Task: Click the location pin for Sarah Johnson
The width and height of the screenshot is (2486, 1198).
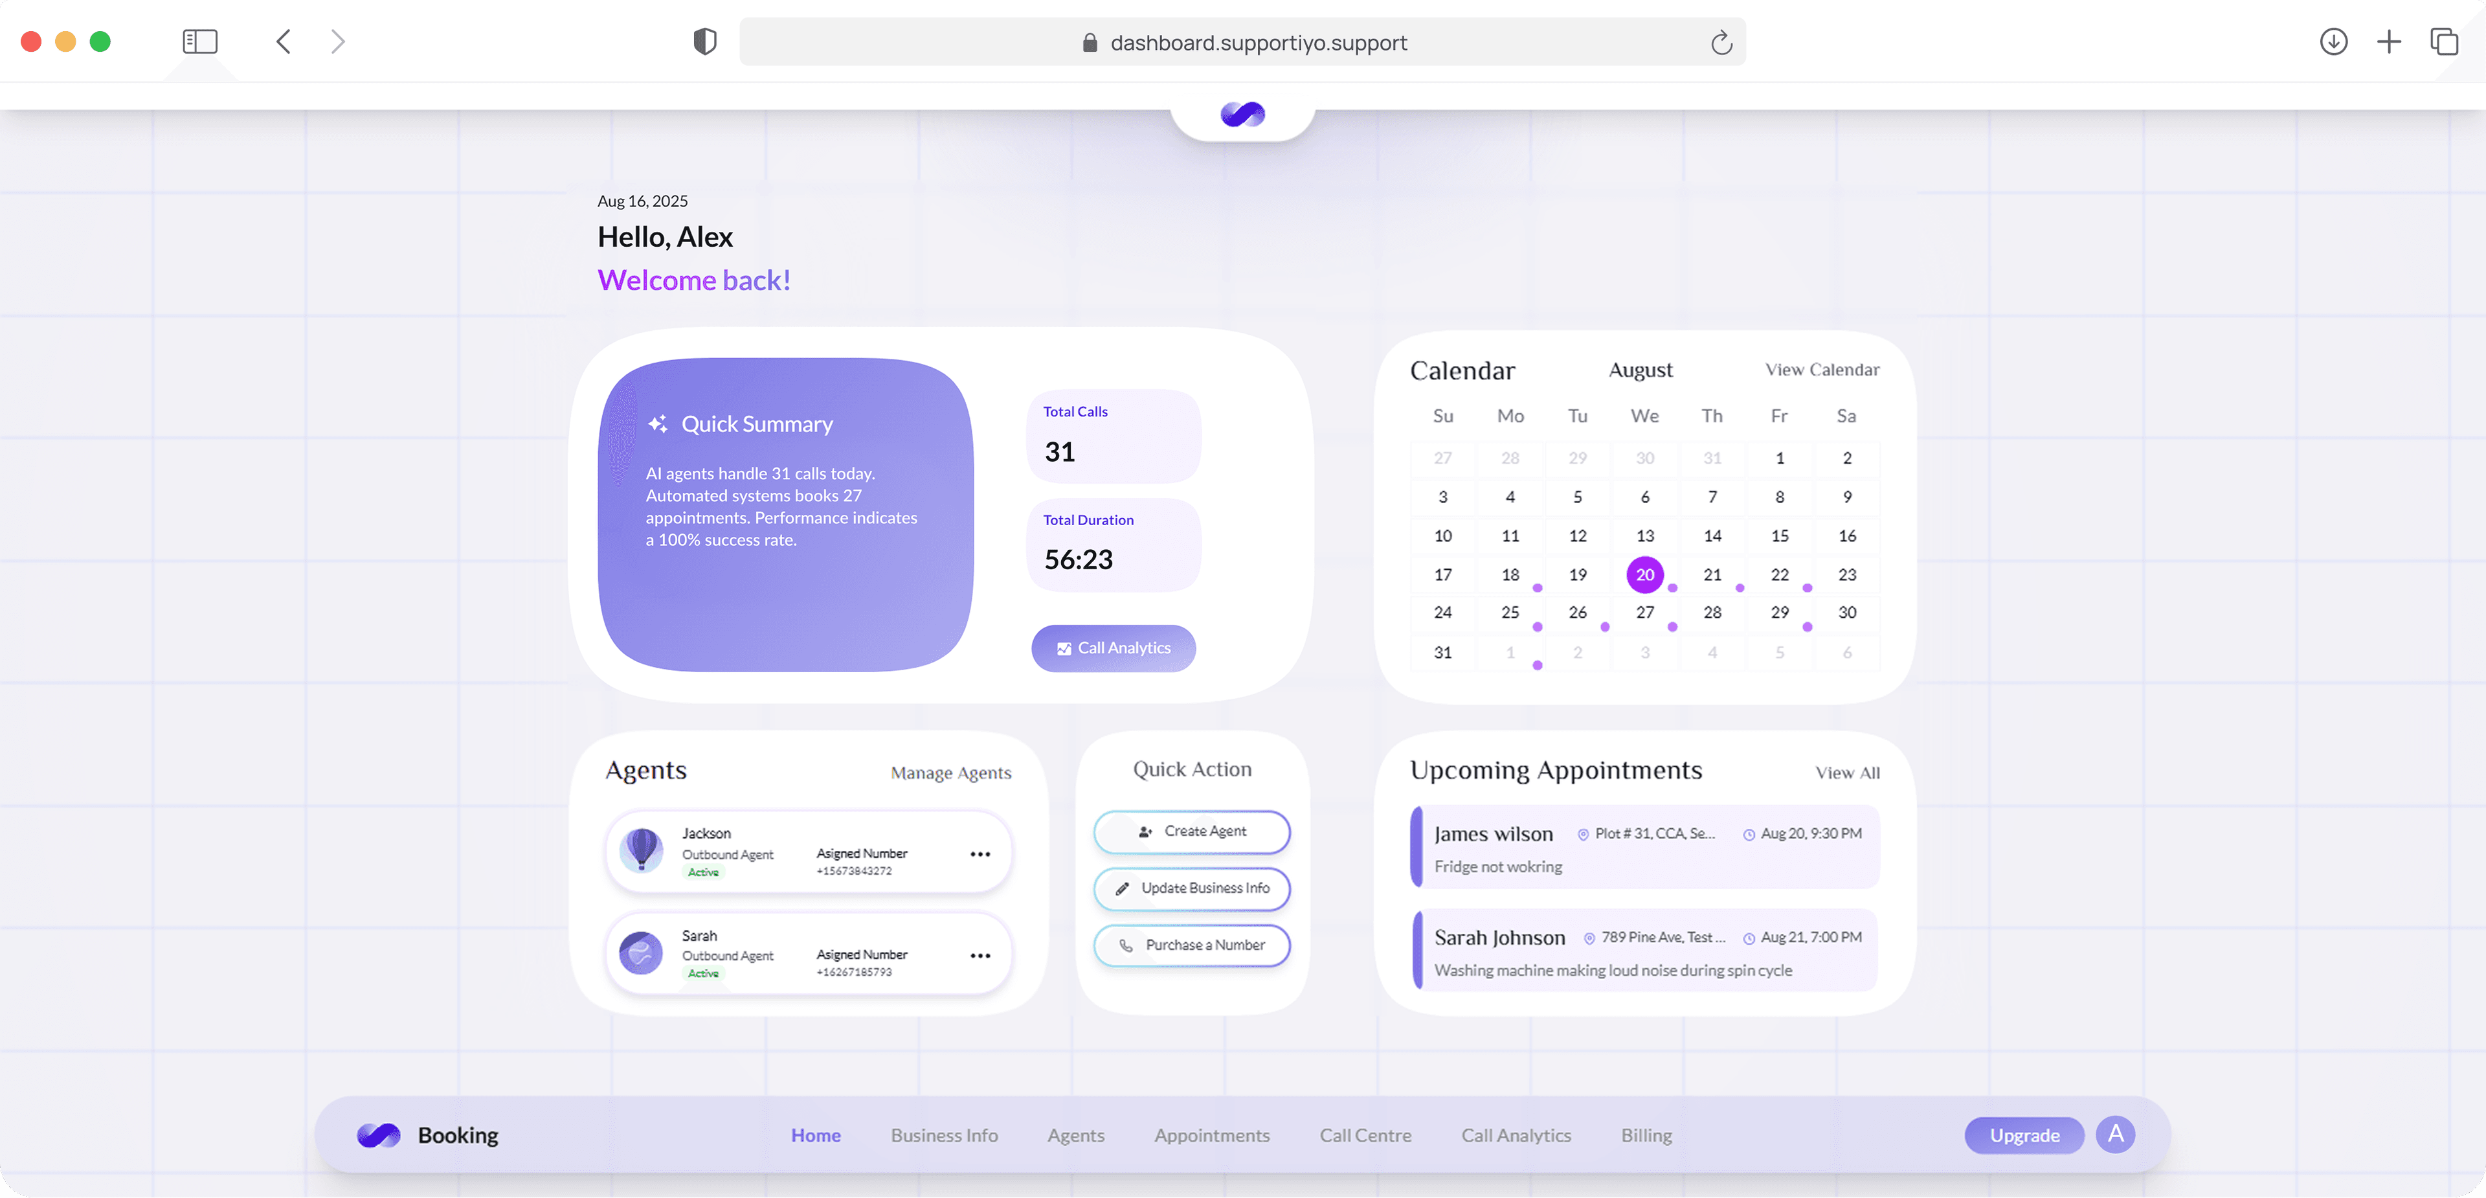Action: [1589, 938]
